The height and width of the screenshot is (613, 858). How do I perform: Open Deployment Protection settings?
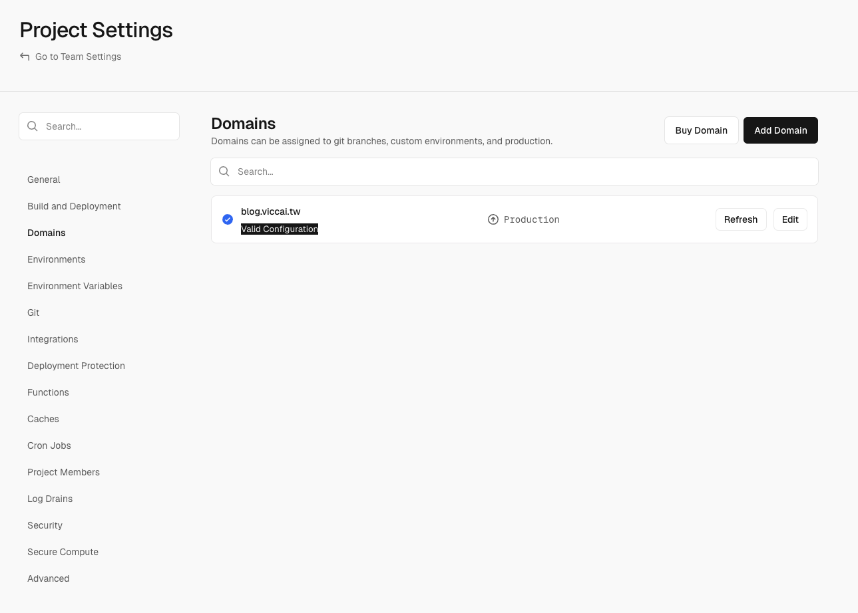click(76, 366)
